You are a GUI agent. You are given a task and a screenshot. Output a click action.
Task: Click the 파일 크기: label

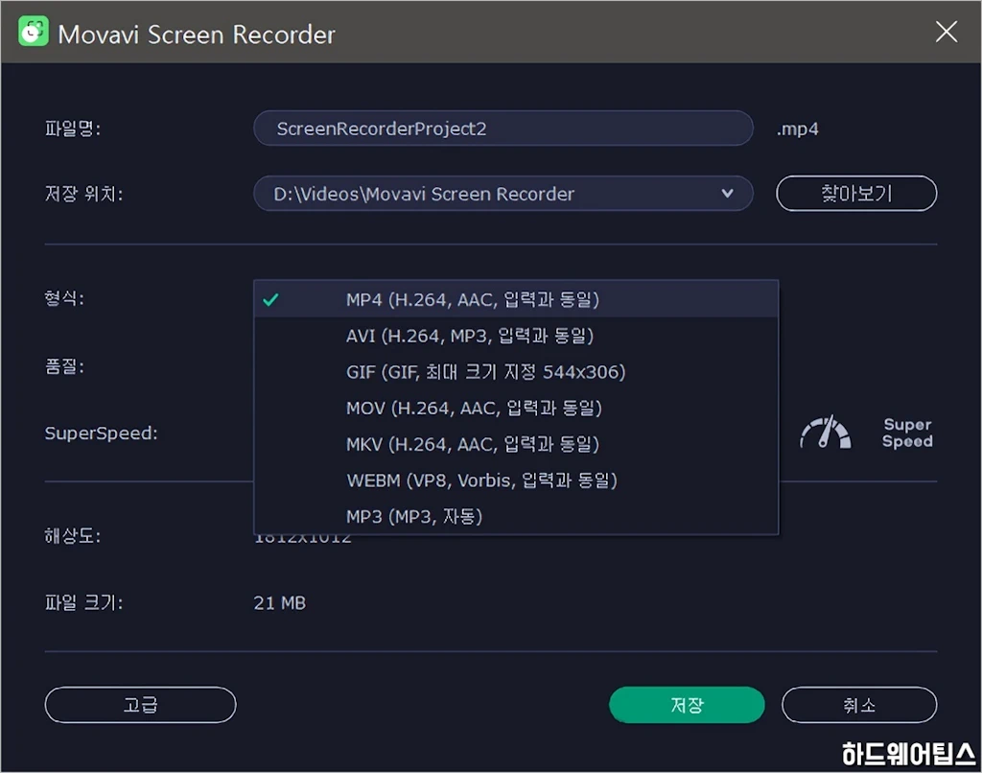pyautogui.click(x=83, y=602)
